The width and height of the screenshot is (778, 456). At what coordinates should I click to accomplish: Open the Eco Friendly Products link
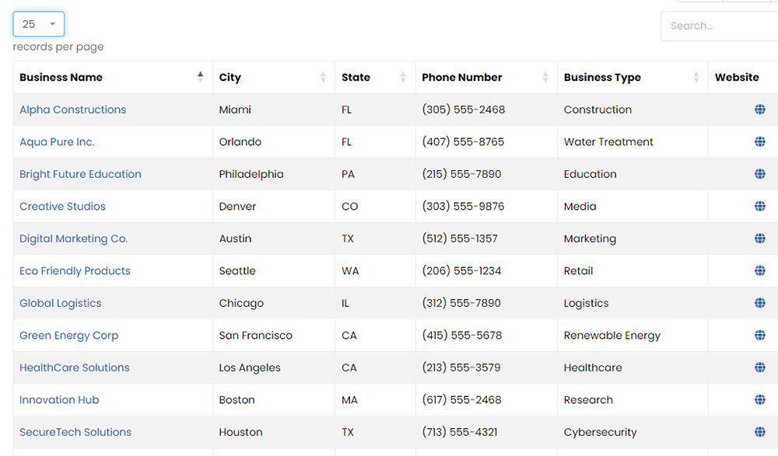75,270
